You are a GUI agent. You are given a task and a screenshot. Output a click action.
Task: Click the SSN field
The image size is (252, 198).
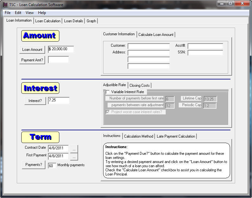205,53
